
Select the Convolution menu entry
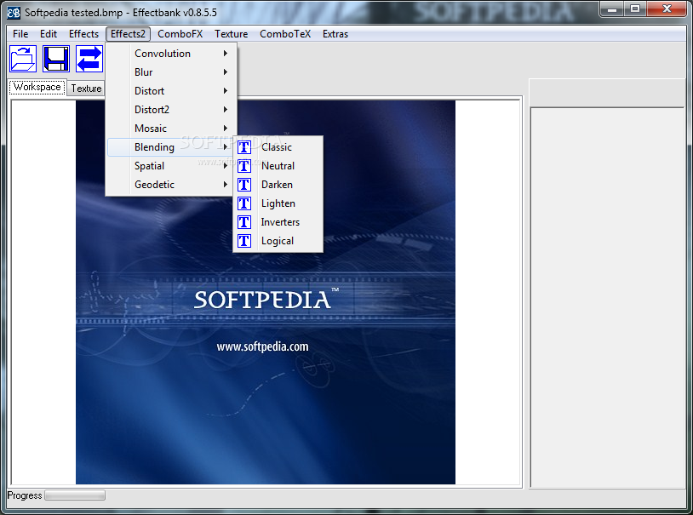tap(170, 54)
